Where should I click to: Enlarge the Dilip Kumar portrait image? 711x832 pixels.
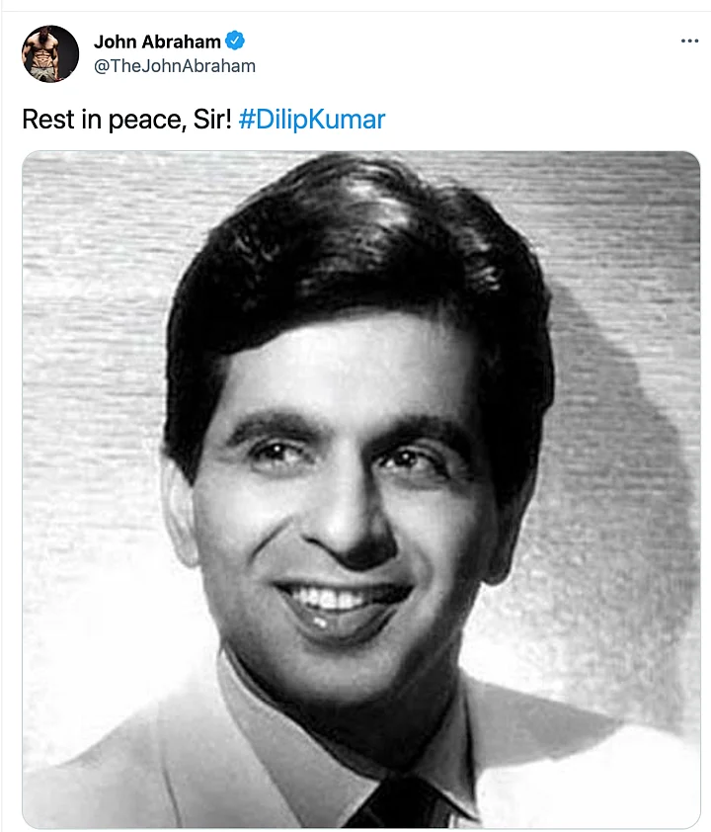[x=361, y=489]
